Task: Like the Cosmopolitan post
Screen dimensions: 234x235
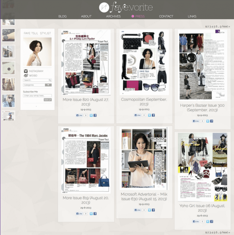Action: click(138, 115)
